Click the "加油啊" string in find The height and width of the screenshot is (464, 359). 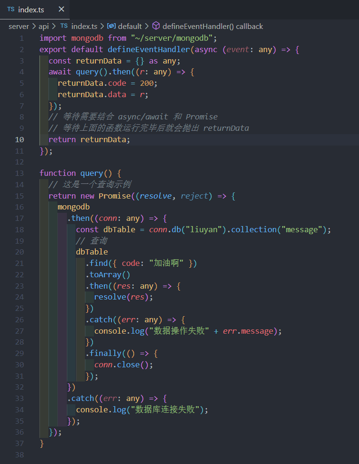(x=166, y=264)
